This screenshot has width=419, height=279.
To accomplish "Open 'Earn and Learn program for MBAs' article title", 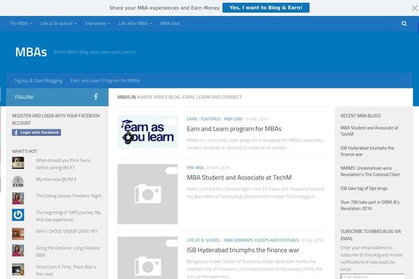I will 234,129.
